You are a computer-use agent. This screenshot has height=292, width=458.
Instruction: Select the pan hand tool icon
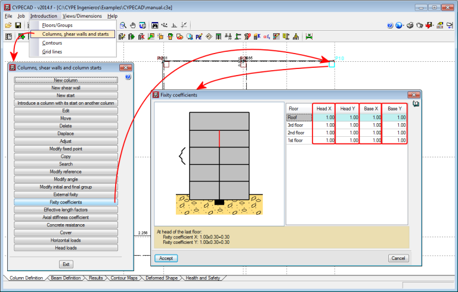(x=132, y=26)
